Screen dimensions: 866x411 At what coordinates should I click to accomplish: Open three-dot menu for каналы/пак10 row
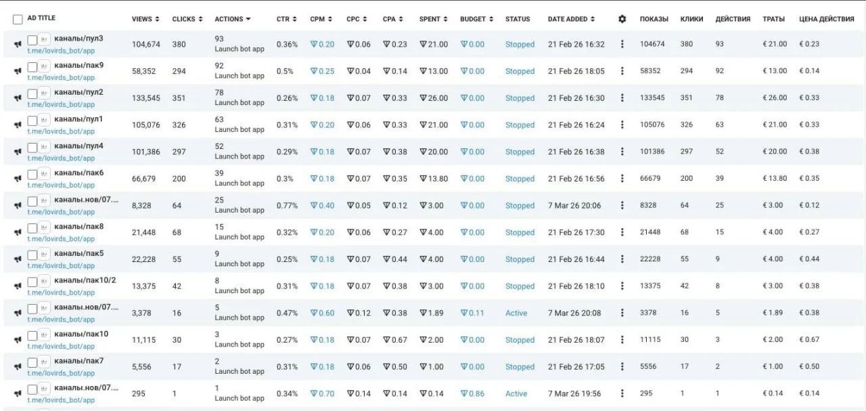(622, 340)
